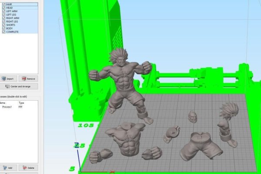This screenshot has width=261, height=174.
Task: Click the Delete process button
Action: pyautogui.click(x=28, y=167)
